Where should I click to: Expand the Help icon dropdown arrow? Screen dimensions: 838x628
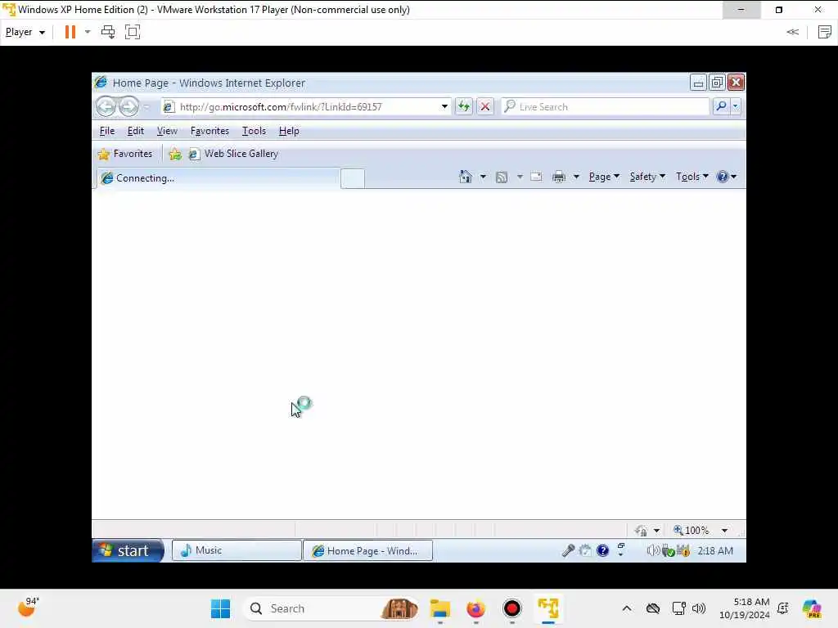click(734, 177)
